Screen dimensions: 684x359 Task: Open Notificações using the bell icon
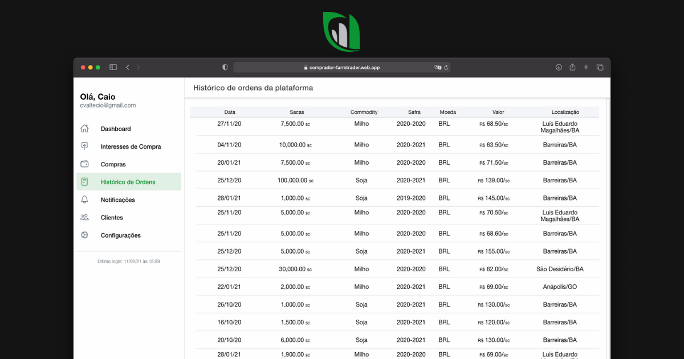coord(85,199)
